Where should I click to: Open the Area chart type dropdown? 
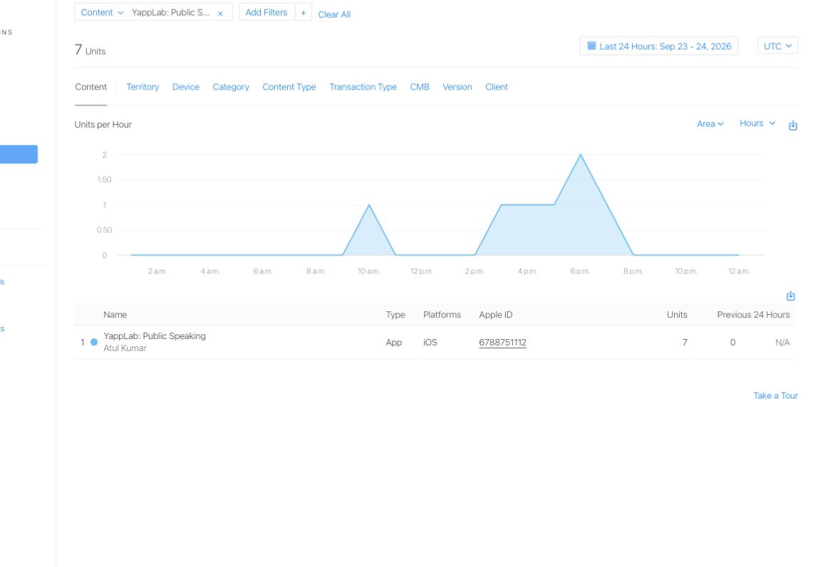[x=710, y=124]
